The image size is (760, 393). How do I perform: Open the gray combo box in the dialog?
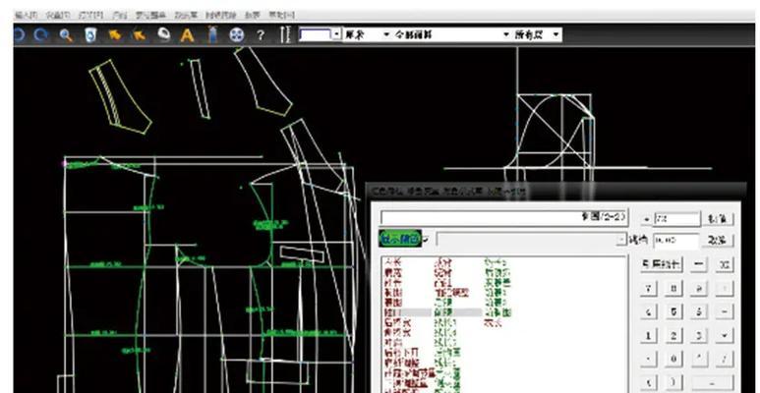point(532,240)
